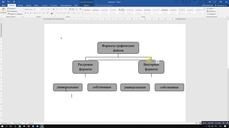Open Task View on the taskbar
229x128 pixels.
tap(11, 126)
